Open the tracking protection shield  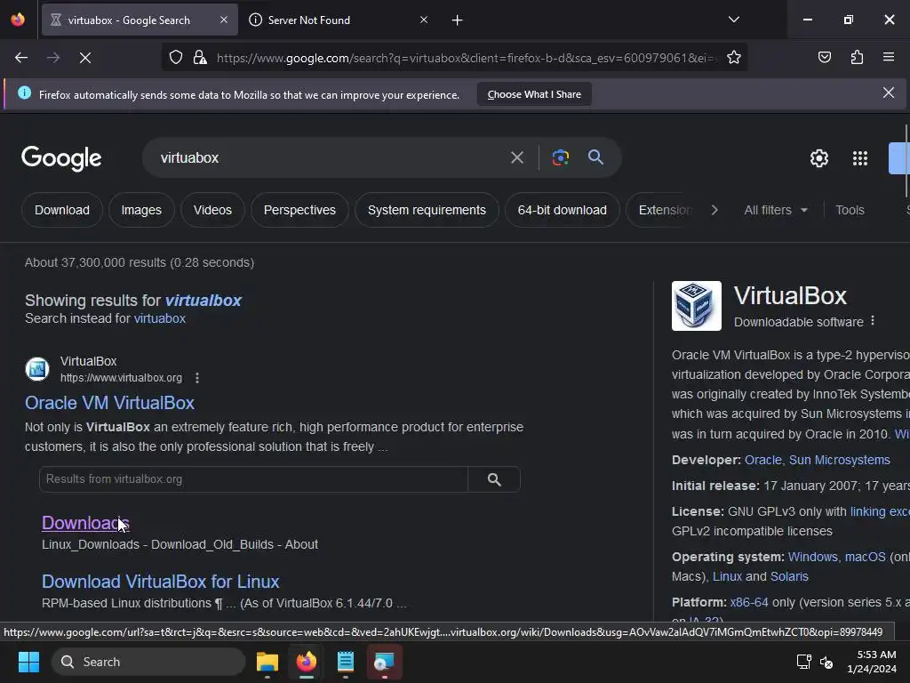176,58
